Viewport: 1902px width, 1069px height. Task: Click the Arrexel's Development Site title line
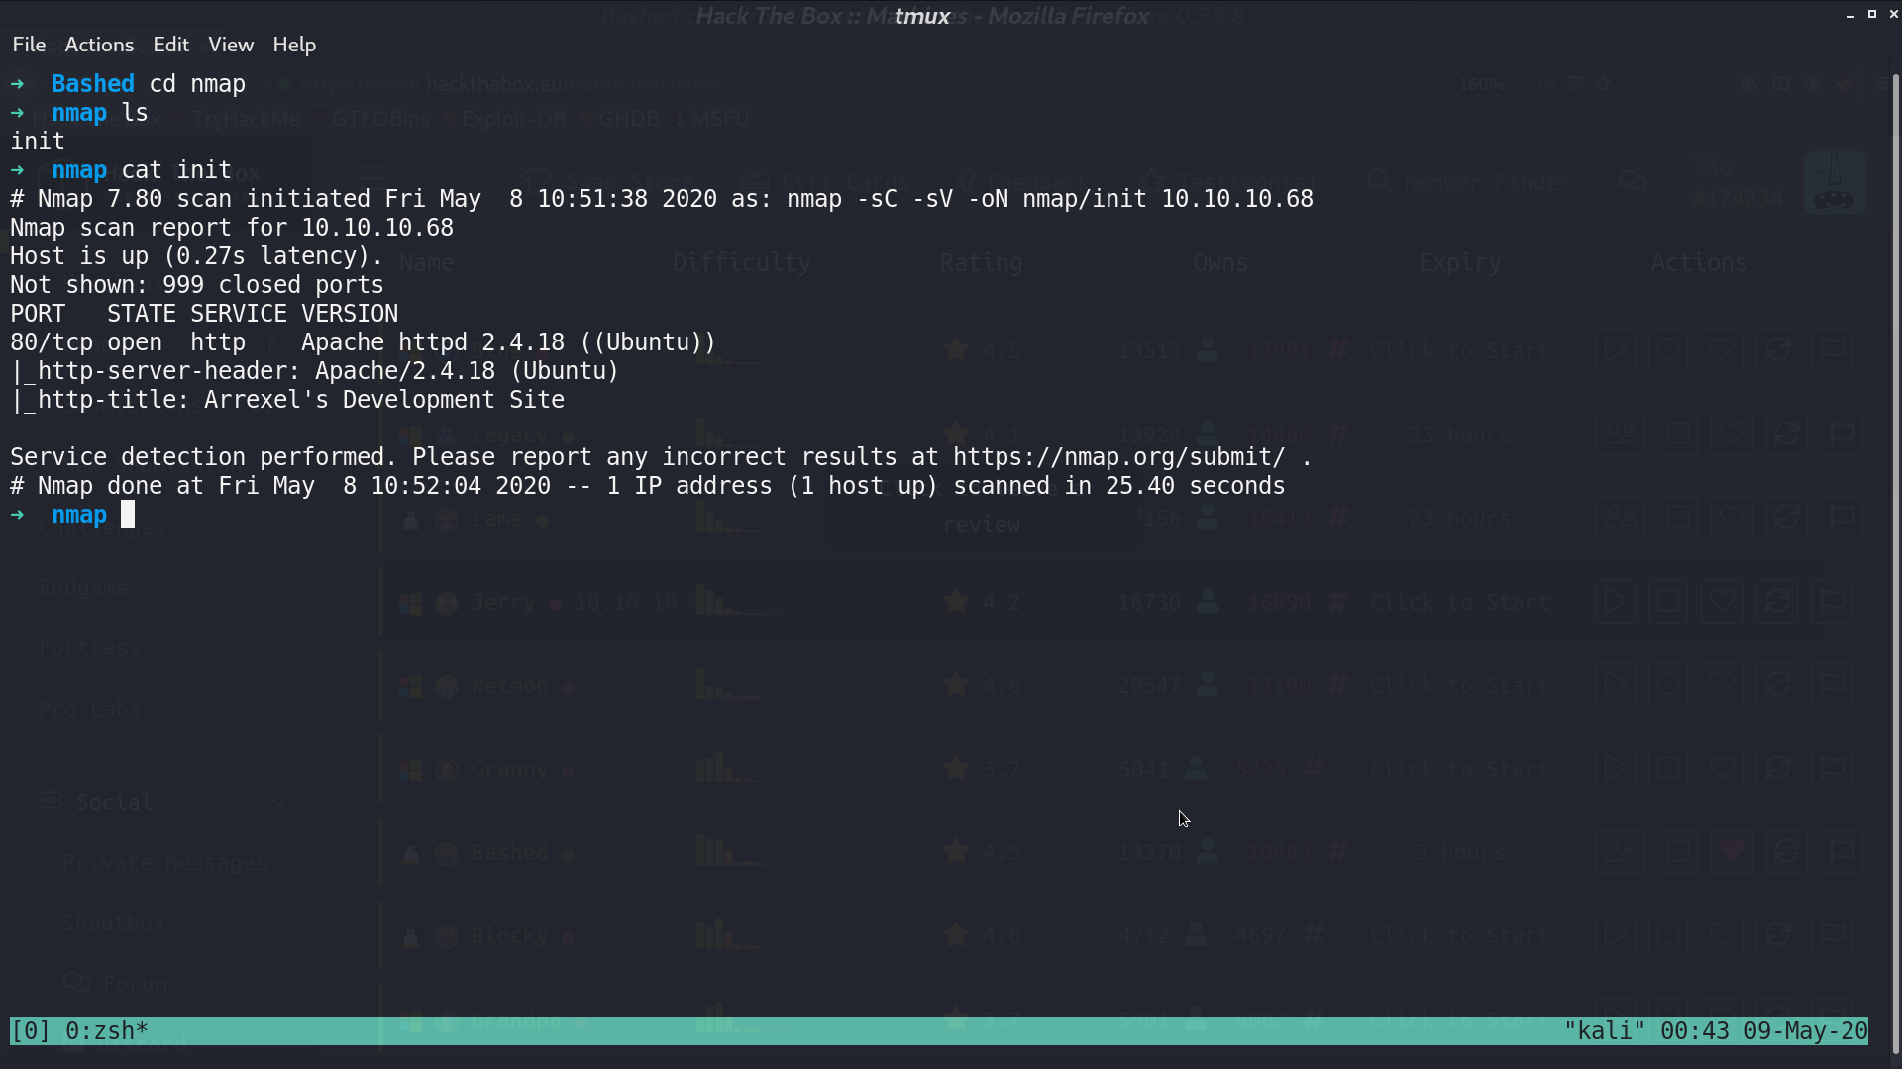(x=287, y=400)
